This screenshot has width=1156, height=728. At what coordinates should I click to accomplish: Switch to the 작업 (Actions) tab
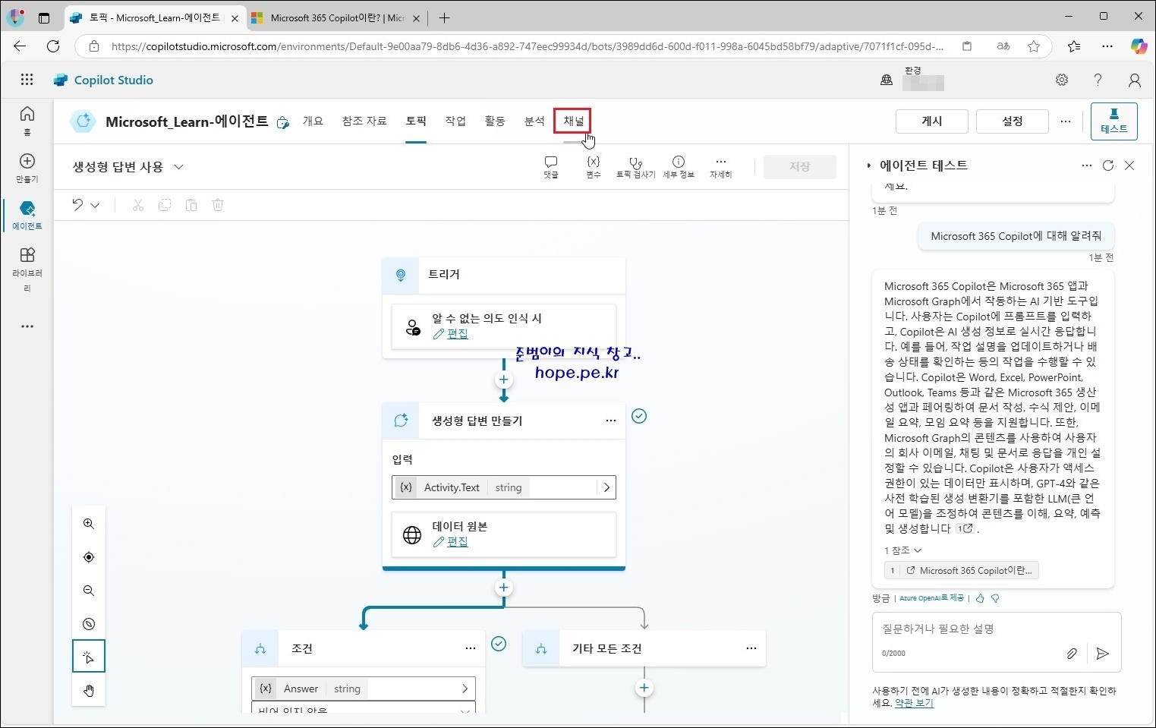coord(455,121)
